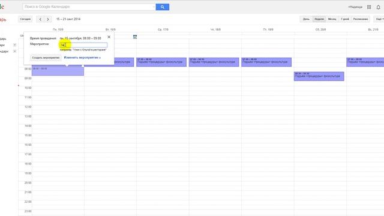Viewport: 384px width, 216px height.
Task: Click the Чт 18/9 day header
Action: pos(215,29)
